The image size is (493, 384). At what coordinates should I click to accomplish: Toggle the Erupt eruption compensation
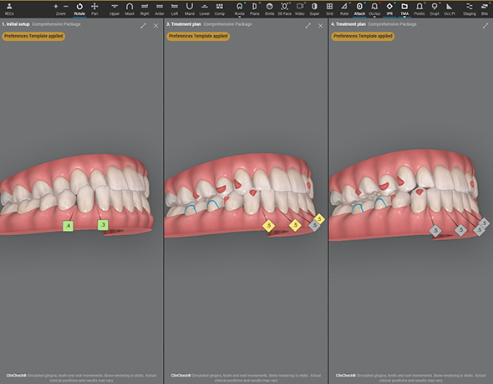pyautogui.click(x=435, y=9)
